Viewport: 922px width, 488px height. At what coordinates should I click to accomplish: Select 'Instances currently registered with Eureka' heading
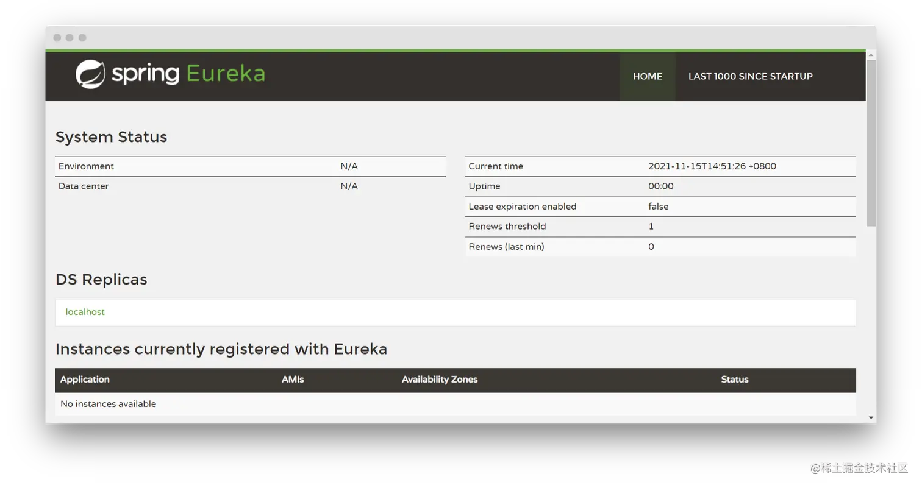coord(221,349)
